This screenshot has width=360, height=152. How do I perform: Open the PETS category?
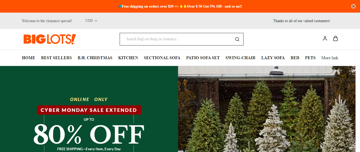point(310,58)
